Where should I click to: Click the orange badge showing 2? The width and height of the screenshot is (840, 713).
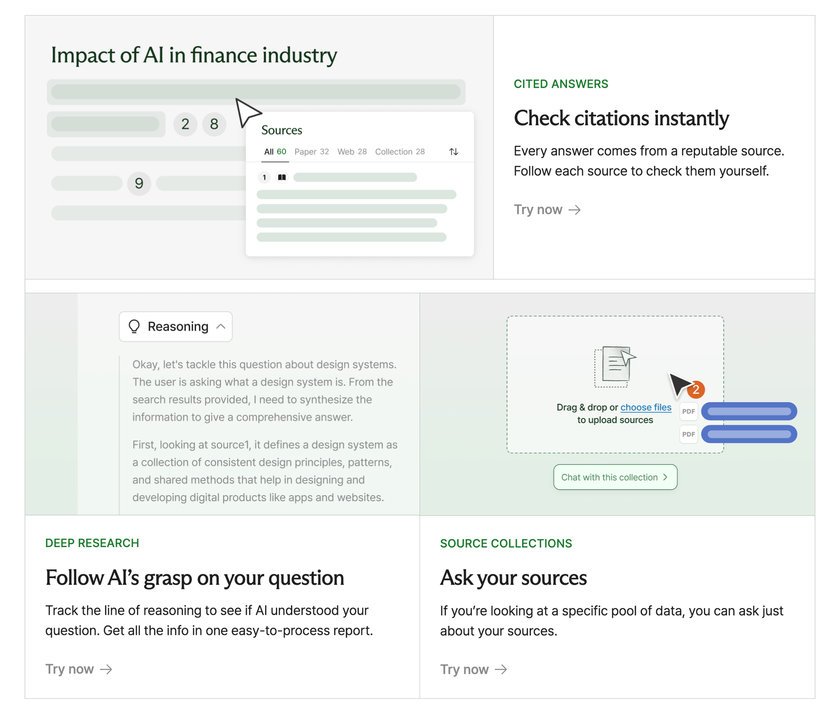696,389
